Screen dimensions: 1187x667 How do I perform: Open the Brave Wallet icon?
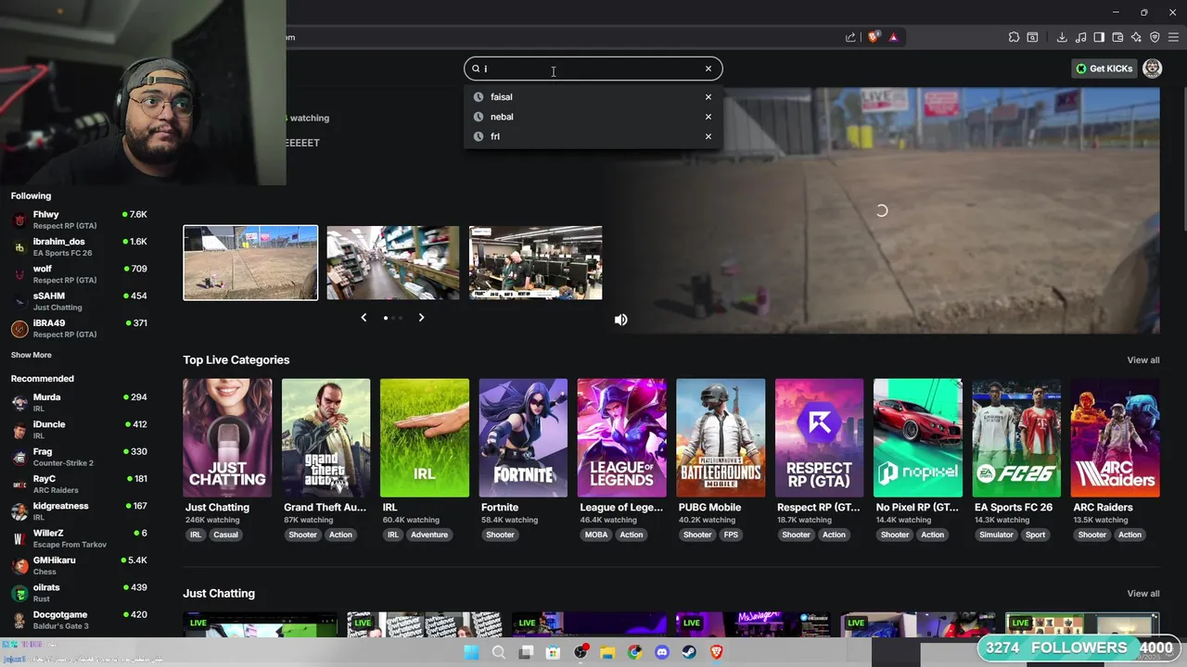(x=1117, y=37)
